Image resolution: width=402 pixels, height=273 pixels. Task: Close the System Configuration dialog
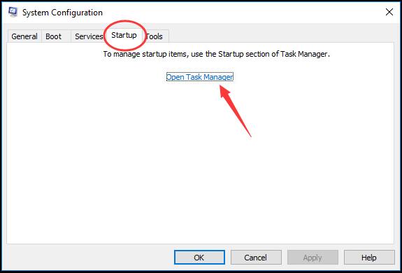389,12
